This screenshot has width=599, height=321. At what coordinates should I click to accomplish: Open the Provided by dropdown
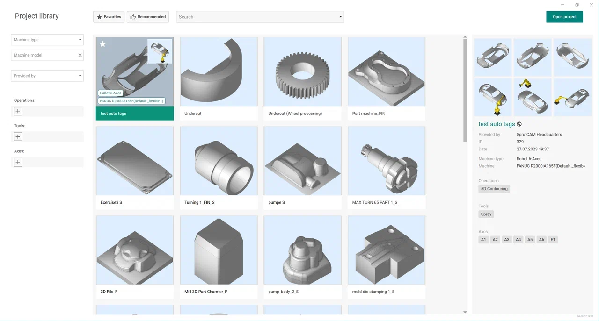click(47, 76)
